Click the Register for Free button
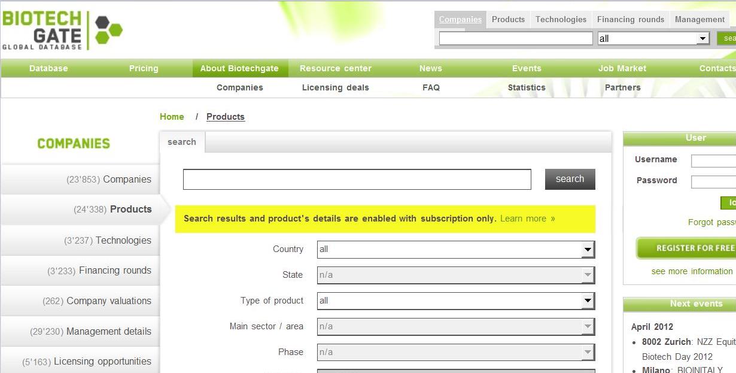Image resolution: width=736 pixels, height=373 pixels. point(687,248)
